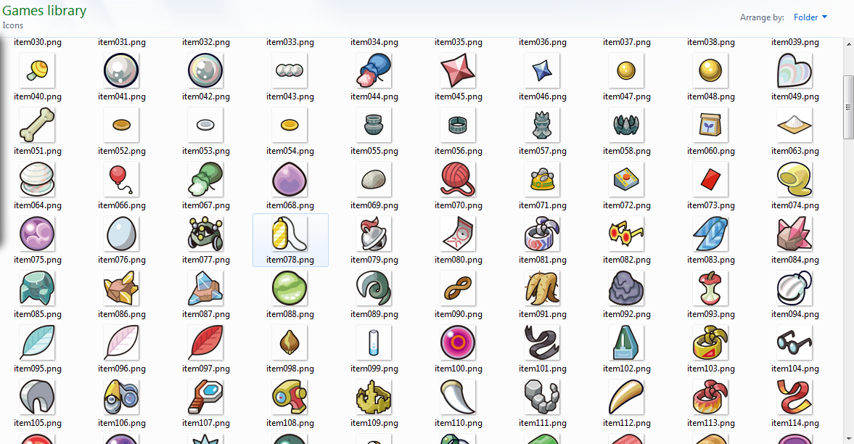
Task: Click the file name item036.png
Action: pos(543,42)
